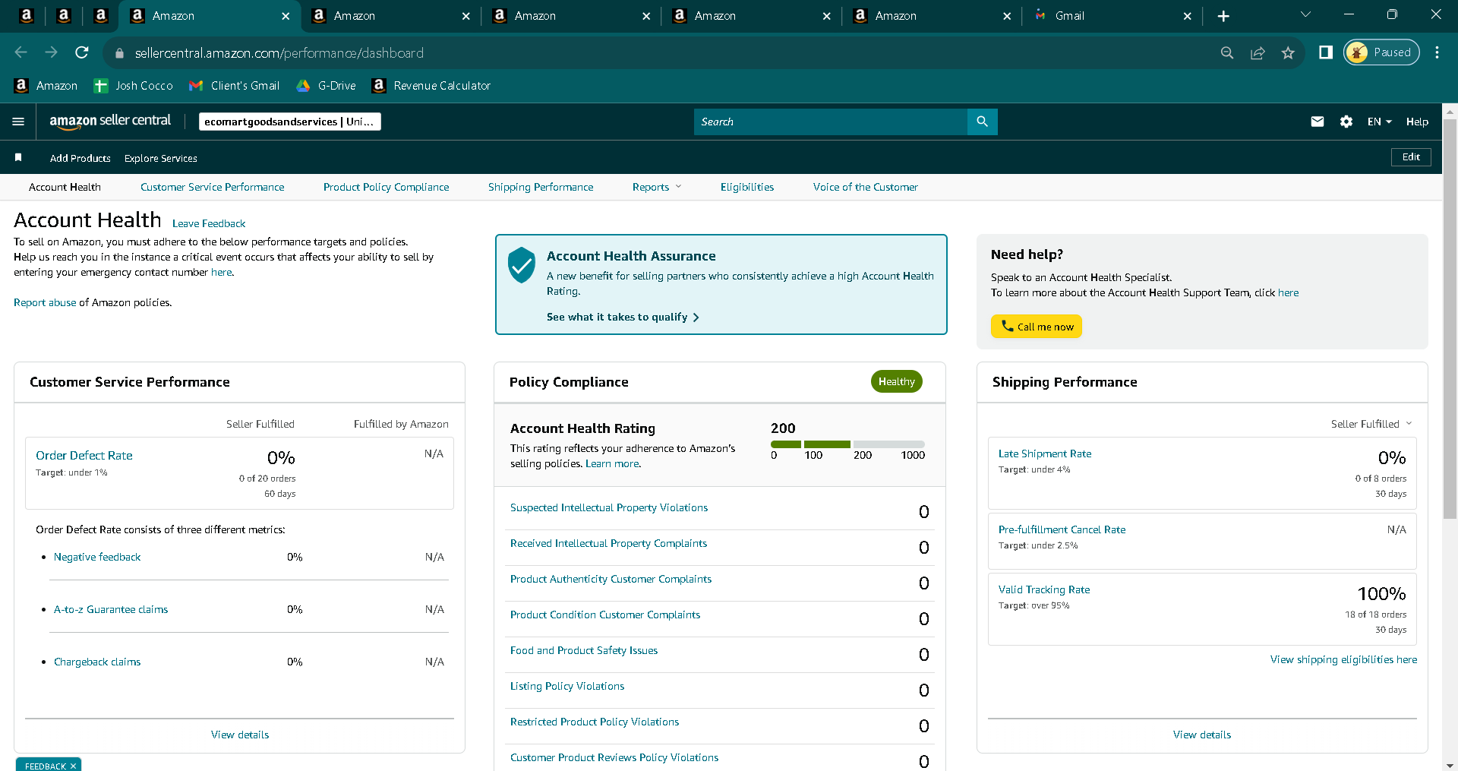The height and width of the screenshot is (771, 1458).
Task: Open Suspected Intellectual Property Violations link
Action: coord(609,507)
